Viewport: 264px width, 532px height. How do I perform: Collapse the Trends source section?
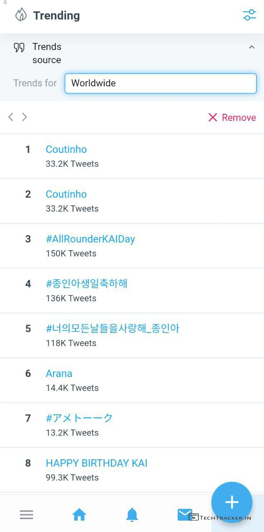[251, 47]
